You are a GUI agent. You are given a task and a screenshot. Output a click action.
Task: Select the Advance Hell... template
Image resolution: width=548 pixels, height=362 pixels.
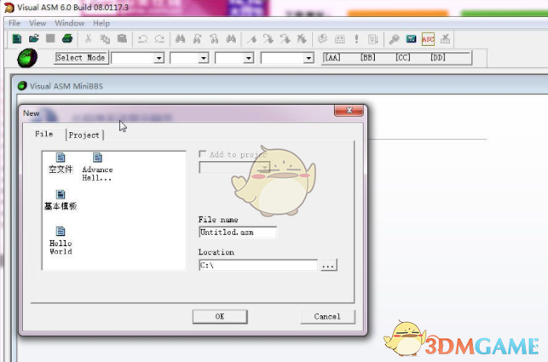pos(97,167)
